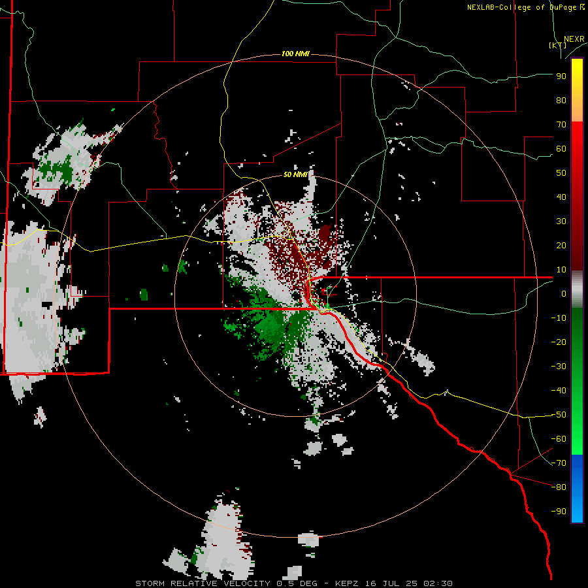Click the 0 value on the velocity scale
Screen dimensions: 588x588
click(x=564, y=293)
